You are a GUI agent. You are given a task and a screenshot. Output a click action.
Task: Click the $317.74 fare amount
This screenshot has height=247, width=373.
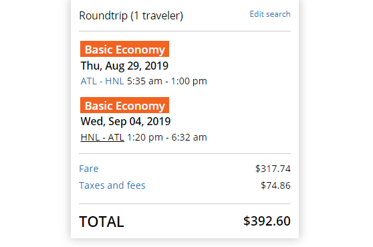tap(273, 169)
